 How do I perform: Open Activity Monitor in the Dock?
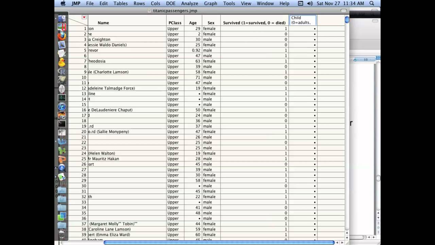(62, 98)
